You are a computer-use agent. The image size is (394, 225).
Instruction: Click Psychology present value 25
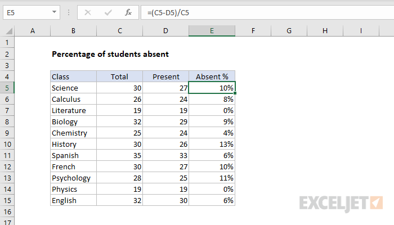165,178
